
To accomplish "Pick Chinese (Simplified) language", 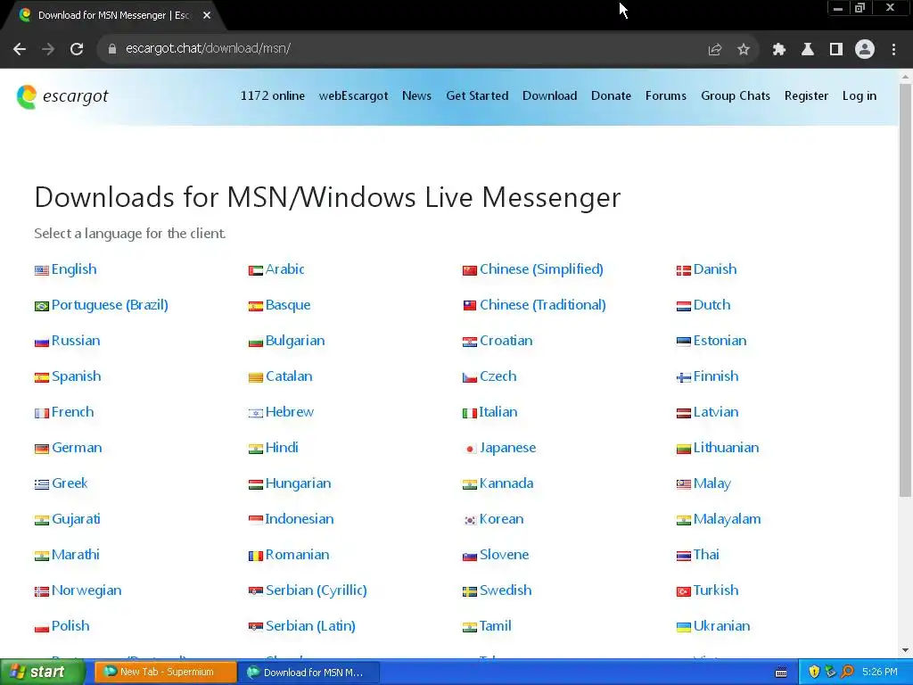I will coord(541,269).
